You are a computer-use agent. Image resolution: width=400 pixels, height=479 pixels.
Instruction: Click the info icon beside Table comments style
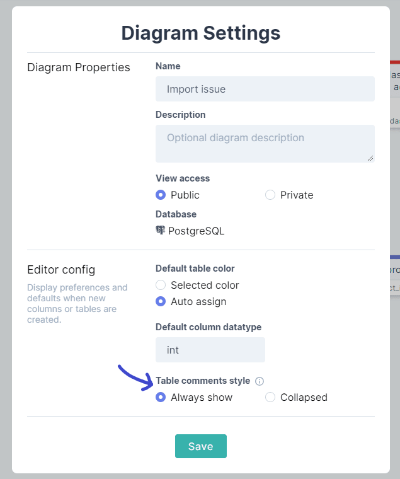click(260, 381)
